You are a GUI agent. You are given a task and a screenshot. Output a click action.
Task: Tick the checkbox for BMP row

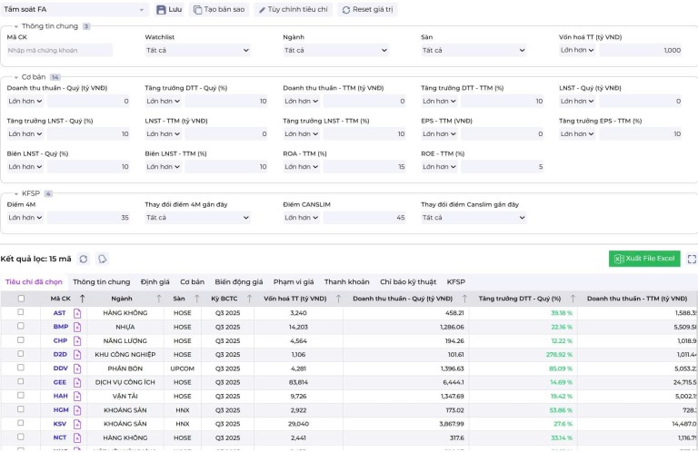[x=21, y=326]
